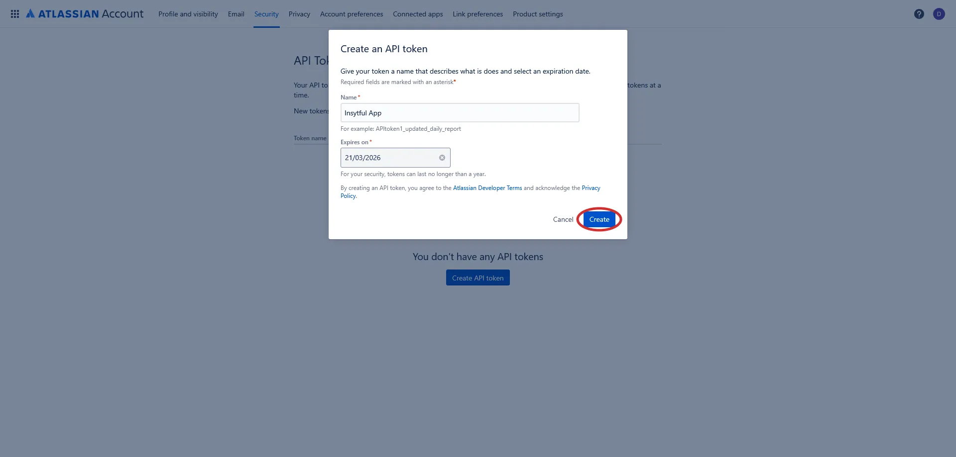Switch to the Link preferences tab
Screen dimensions: 956x457
coord(478,14)
